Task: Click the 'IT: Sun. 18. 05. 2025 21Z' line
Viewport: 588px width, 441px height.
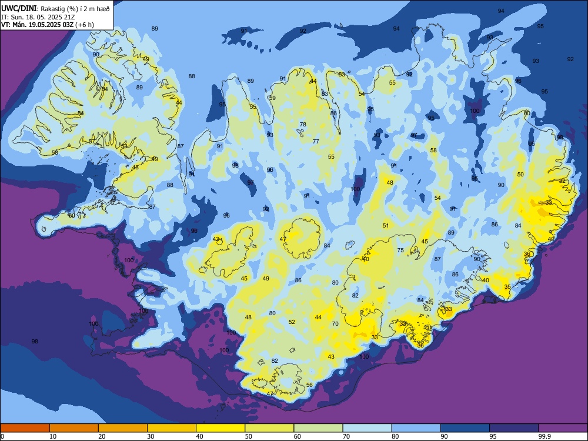Action: [x=38, y=17]
